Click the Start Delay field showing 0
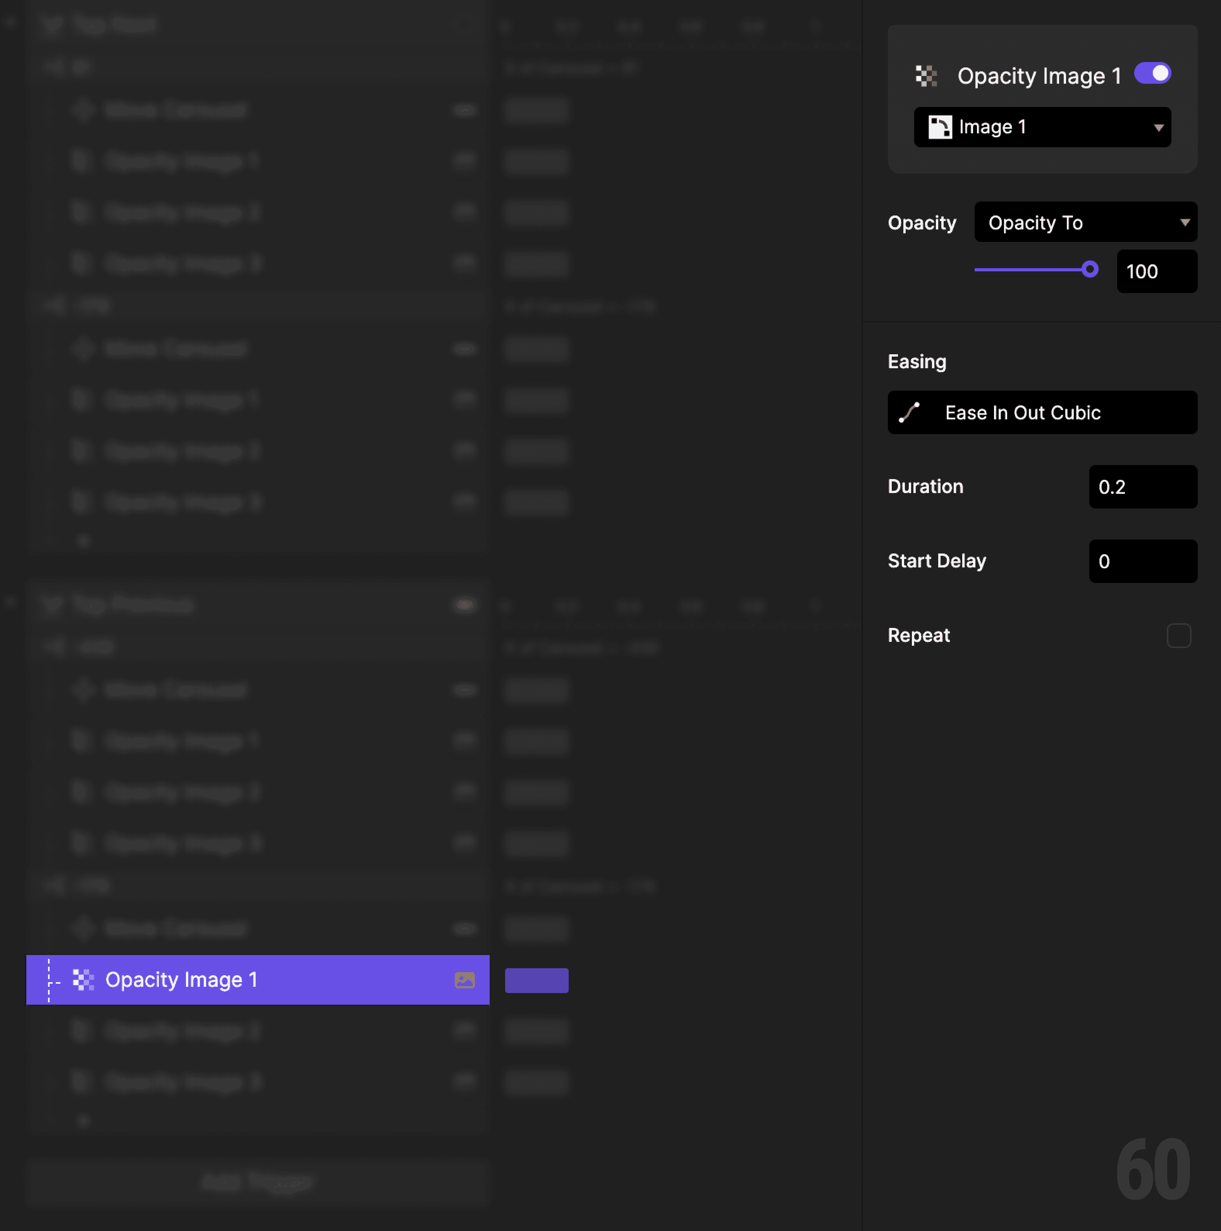 [x=1143, y=561]
